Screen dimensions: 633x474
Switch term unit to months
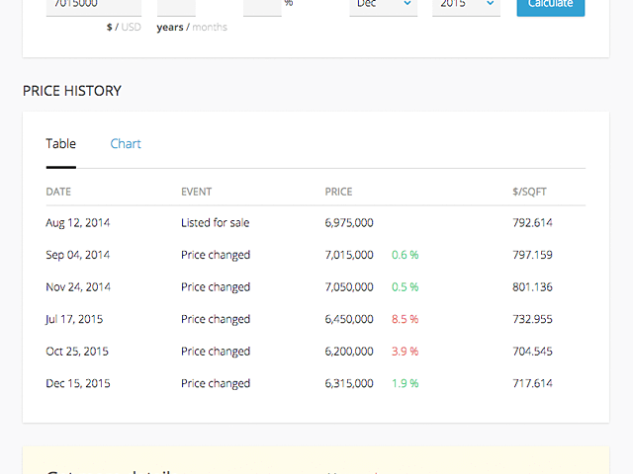(x=210, y=27)
